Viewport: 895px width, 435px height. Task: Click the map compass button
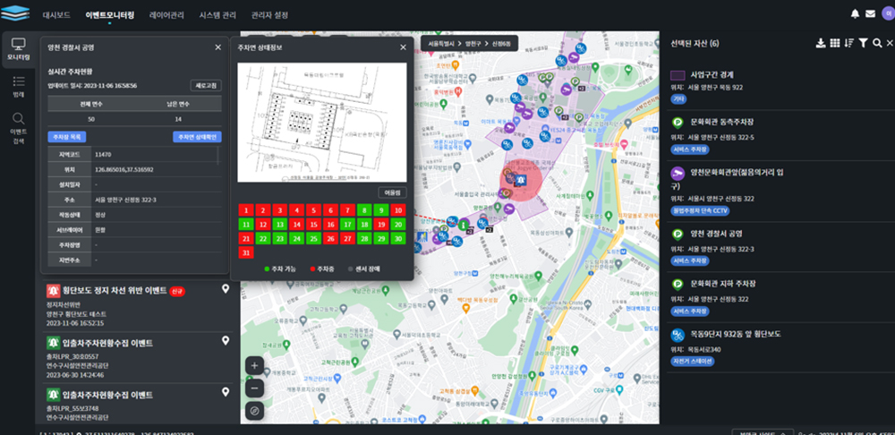[254, 410]
